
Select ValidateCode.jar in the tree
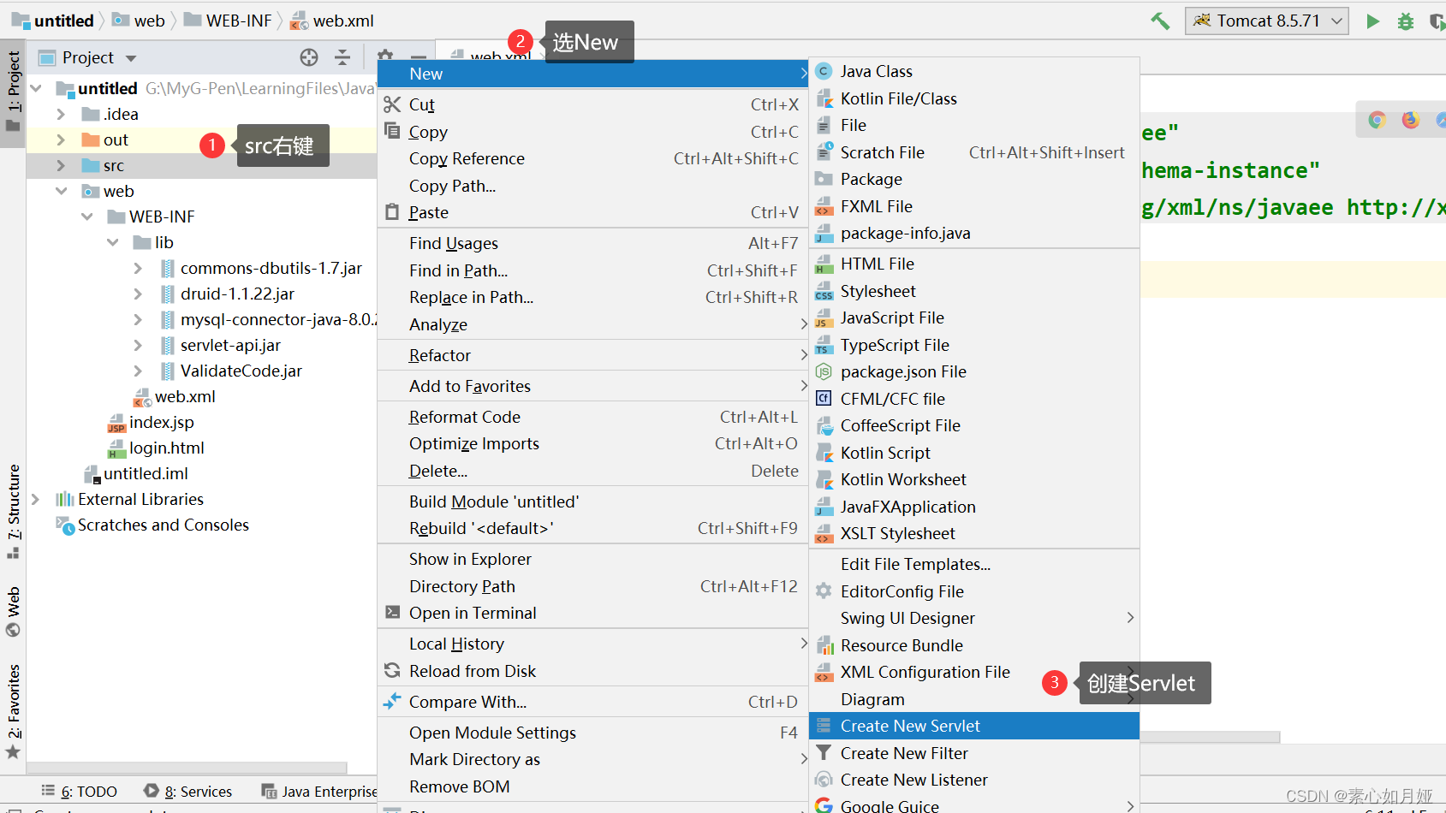[x=241, y=371]
